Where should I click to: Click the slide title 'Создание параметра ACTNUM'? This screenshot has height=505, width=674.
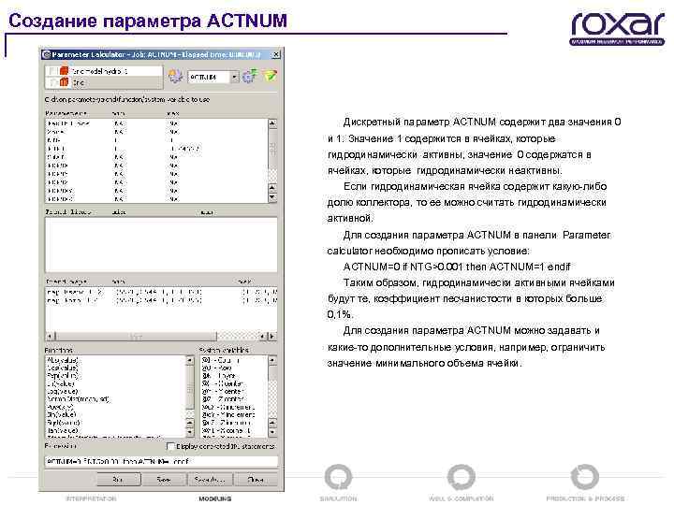click(148, 21)
